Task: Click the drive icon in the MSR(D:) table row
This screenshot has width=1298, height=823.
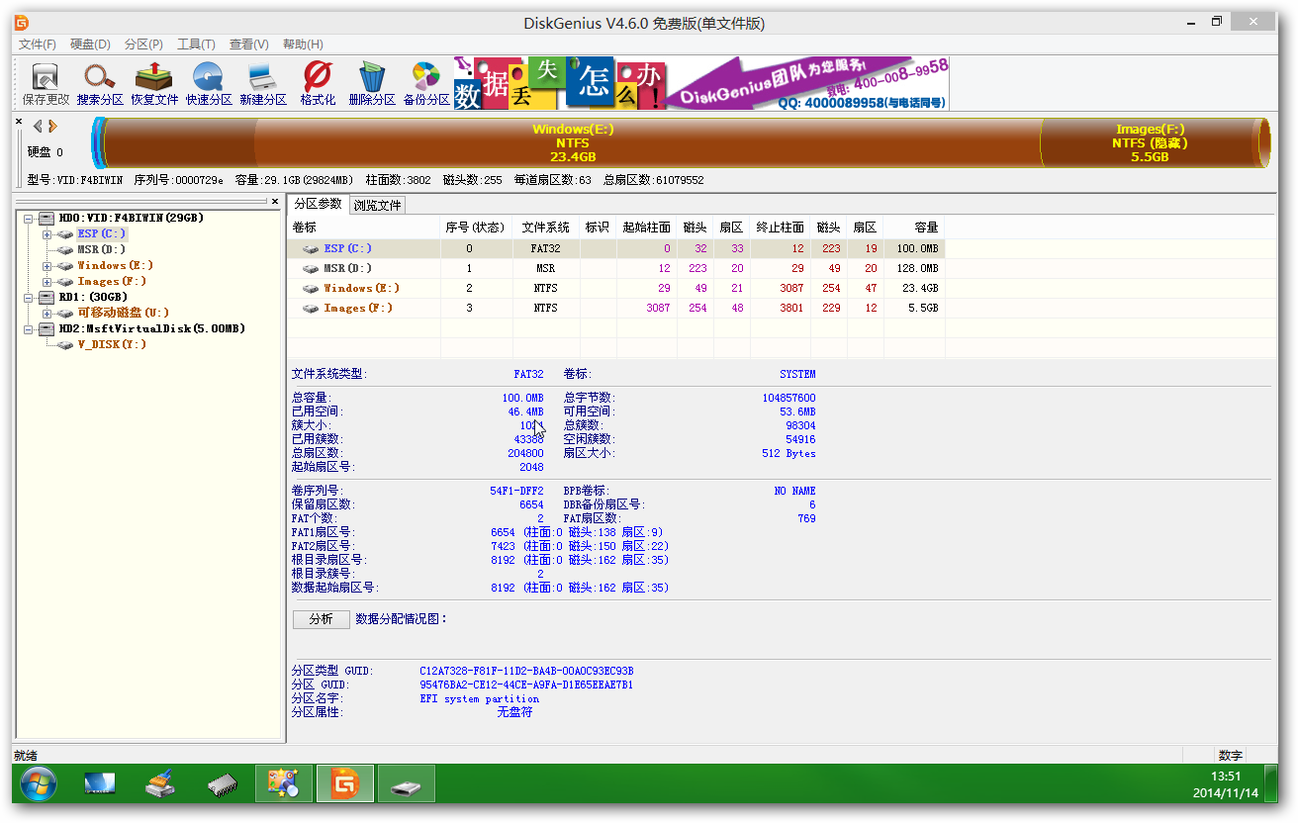Action: [x=311, y=269]
